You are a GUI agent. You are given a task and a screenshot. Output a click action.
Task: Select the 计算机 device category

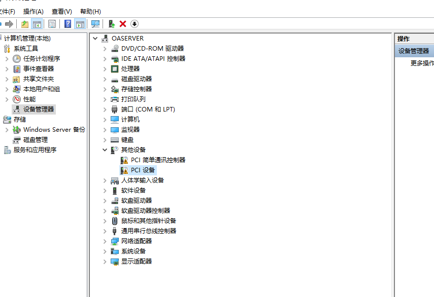pyautogui.click(x=130, y=120)
